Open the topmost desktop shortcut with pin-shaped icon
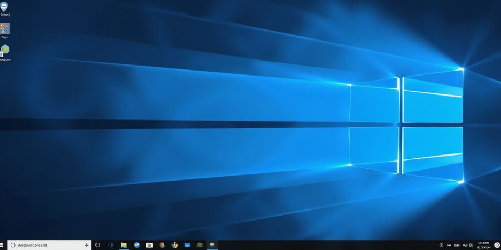 (4, 8)
